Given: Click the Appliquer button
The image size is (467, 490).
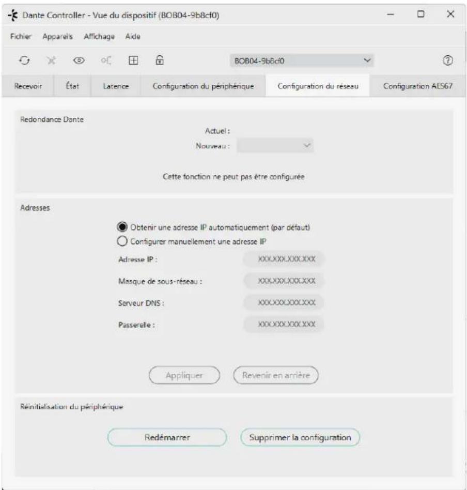Looking at the screenshot, I should pyautogui.click(x=184, y=375).
